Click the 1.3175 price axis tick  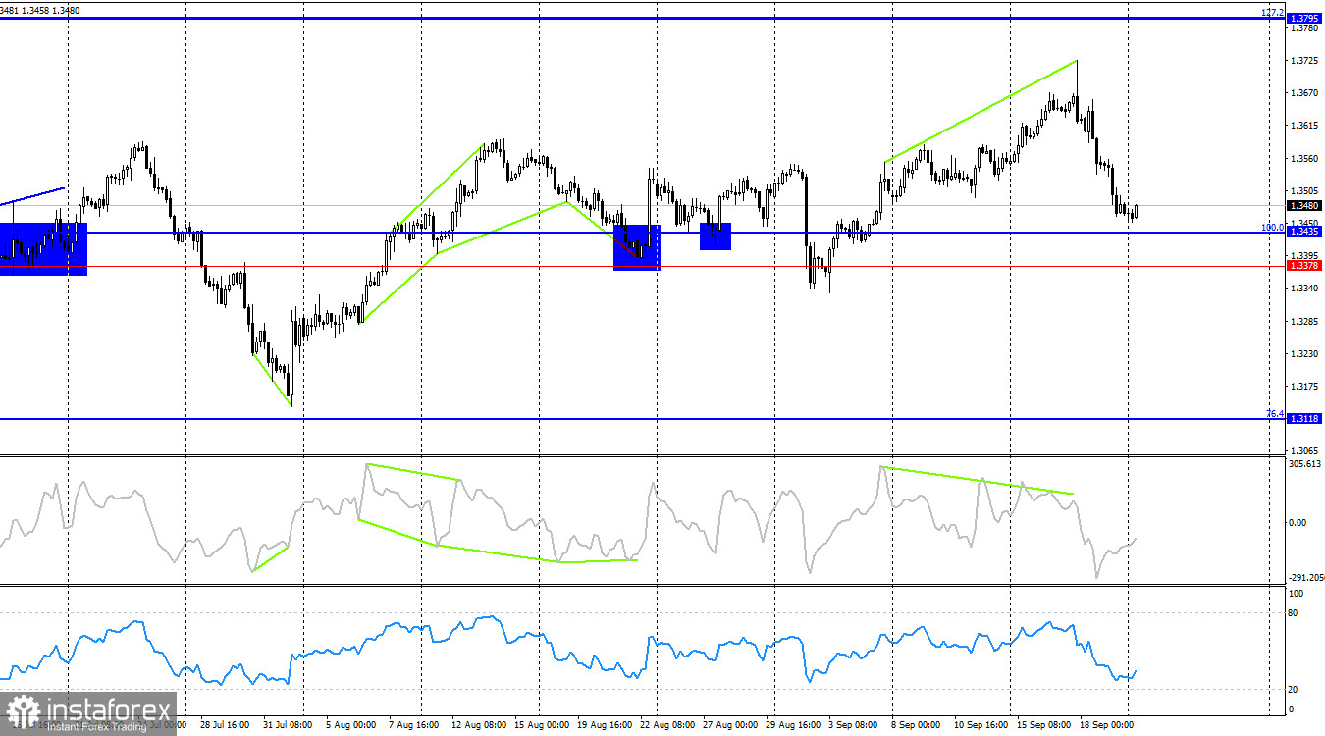pyautogui.click(x=1304, y=386)
